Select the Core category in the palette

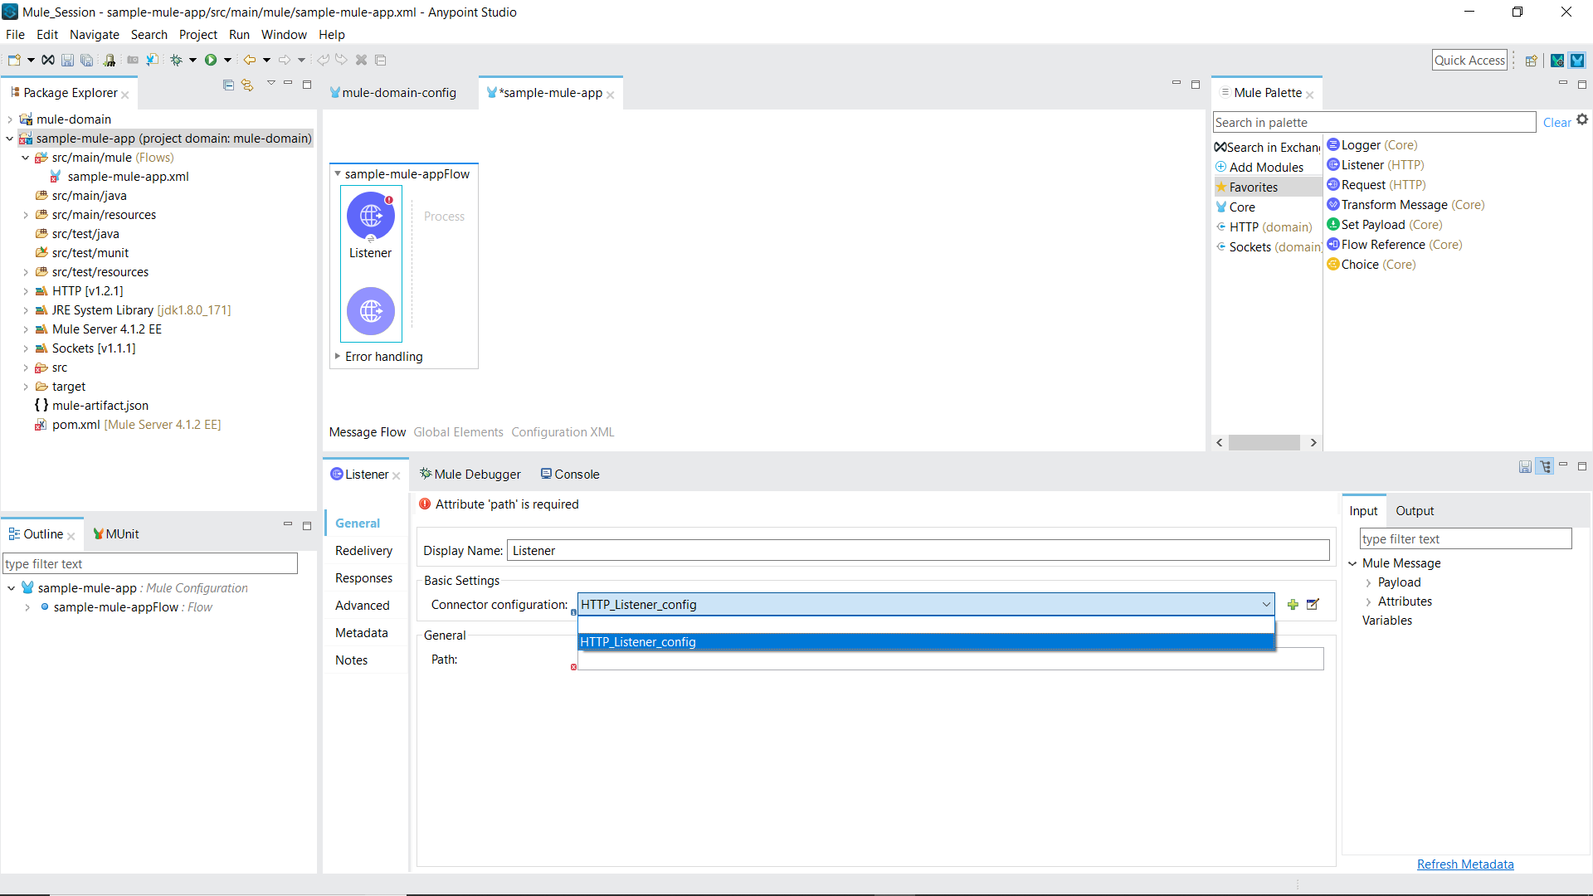1235,207
